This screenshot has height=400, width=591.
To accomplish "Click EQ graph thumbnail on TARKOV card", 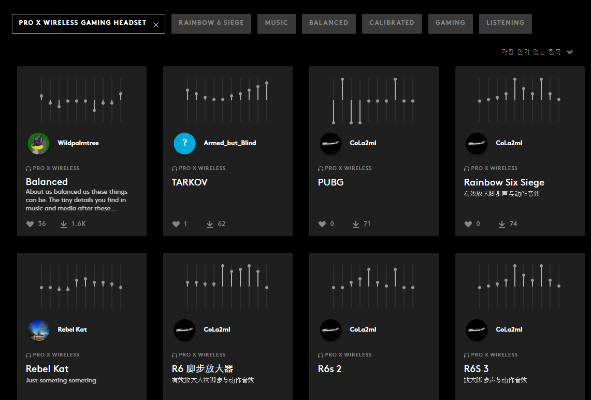I will (227, 100).
